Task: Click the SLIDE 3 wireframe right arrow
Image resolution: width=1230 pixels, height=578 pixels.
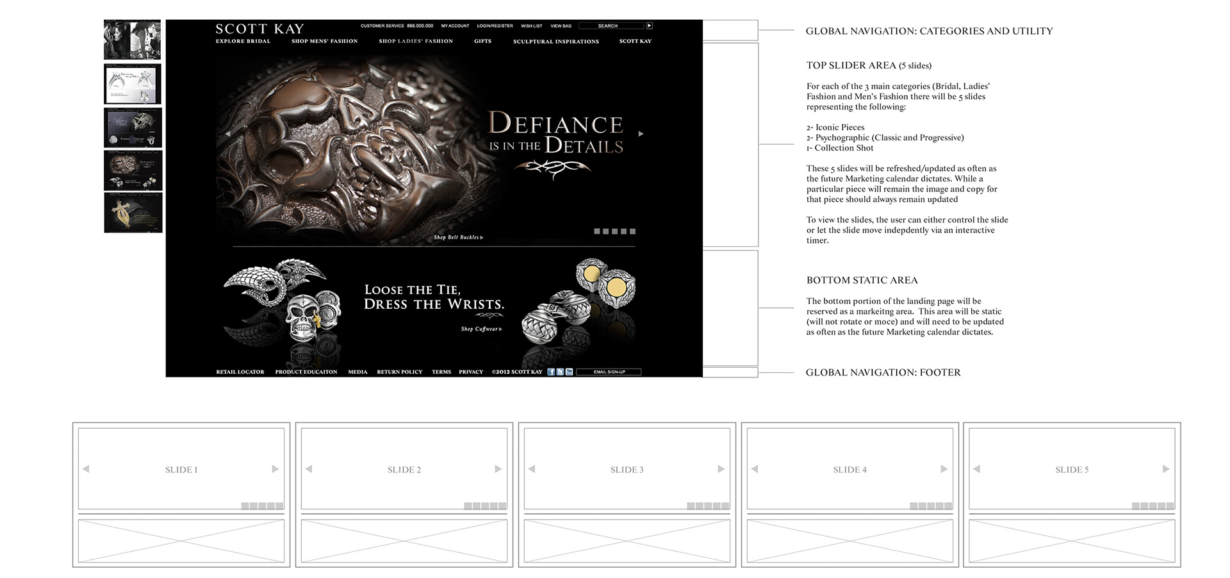Action: click(721, 469)
